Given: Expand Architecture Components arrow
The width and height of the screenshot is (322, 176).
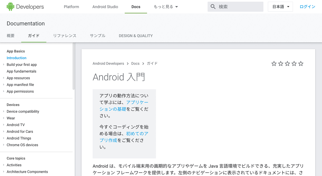Looking at the screenshot, I should (x=3, y=172).
